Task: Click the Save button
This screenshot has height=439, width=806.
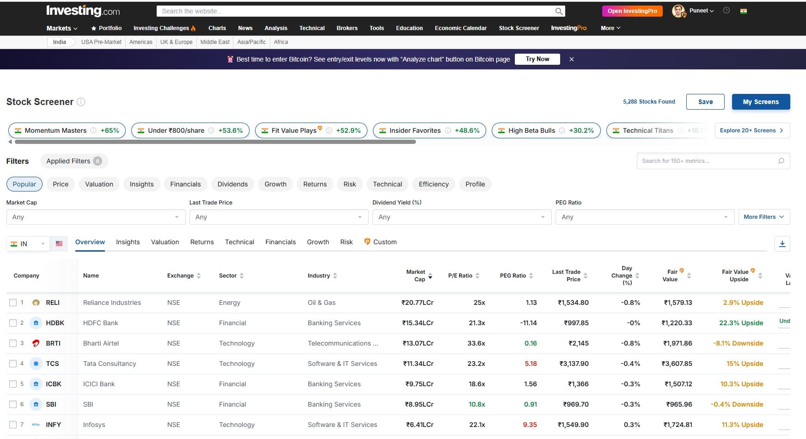Action: point(705,102)
